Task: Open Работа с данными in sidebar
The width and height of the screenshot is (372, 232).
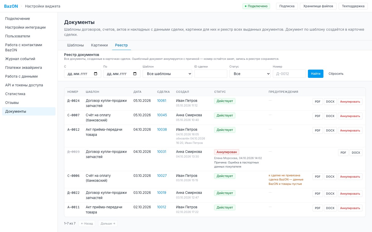Action: pyautogui.click(x=29, y=76)
